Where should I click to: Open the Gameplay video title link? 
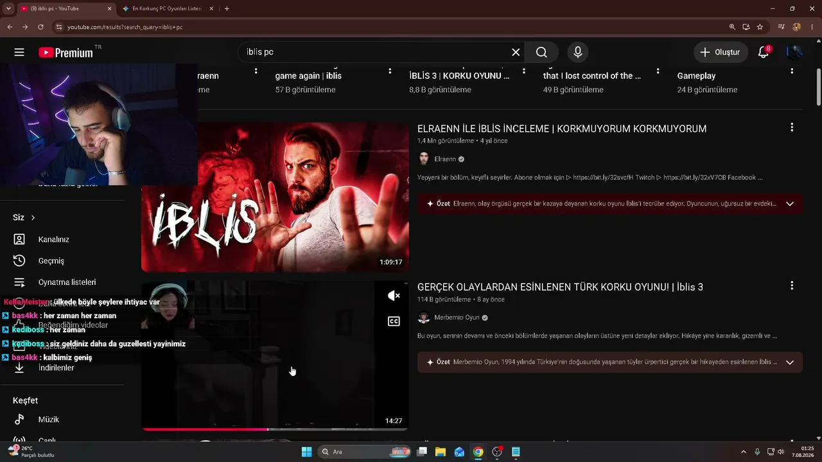[696, 76]
